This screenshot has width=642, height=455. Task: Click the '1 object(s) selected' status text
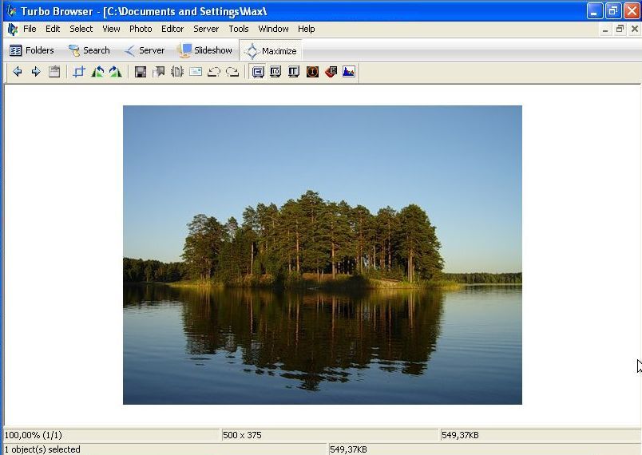[42, 449]
